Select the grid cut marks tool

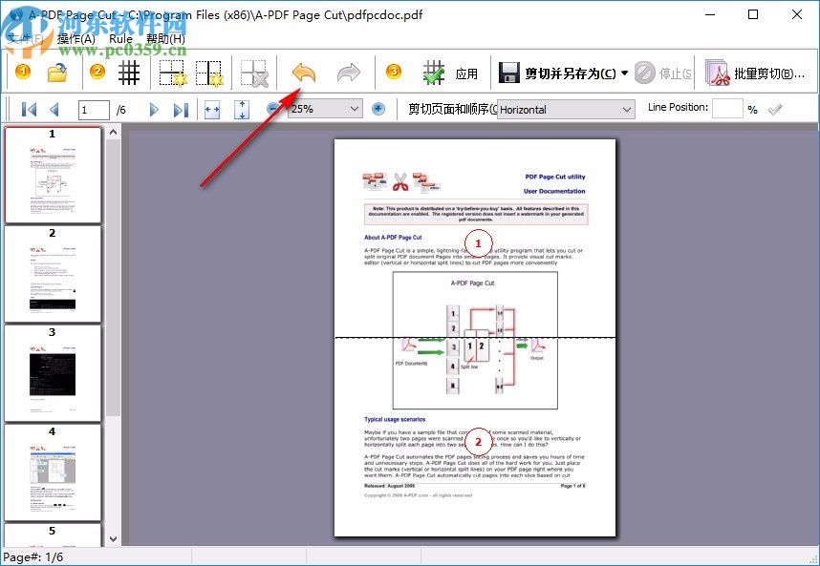coord(129,72)
